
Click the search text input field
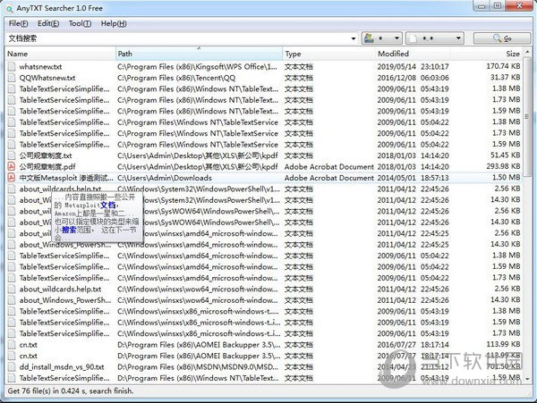[177, 38]
